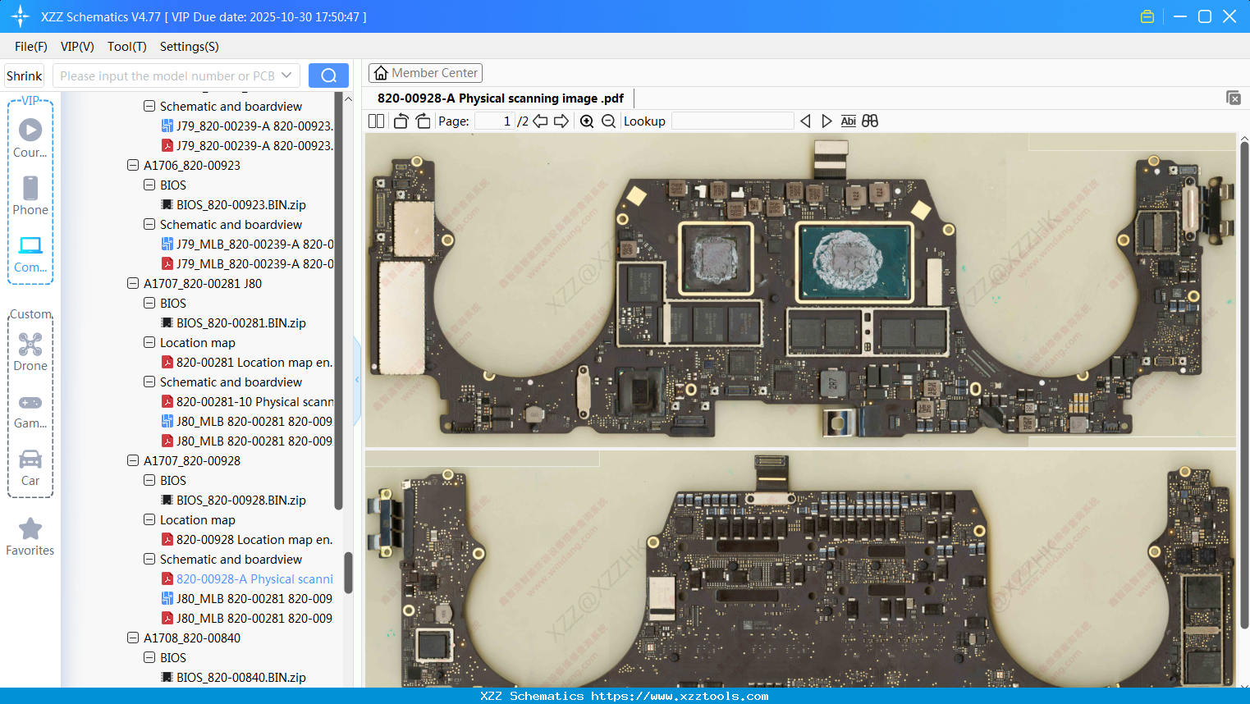Click the Page number field
1250x704 pixels.
495,121
